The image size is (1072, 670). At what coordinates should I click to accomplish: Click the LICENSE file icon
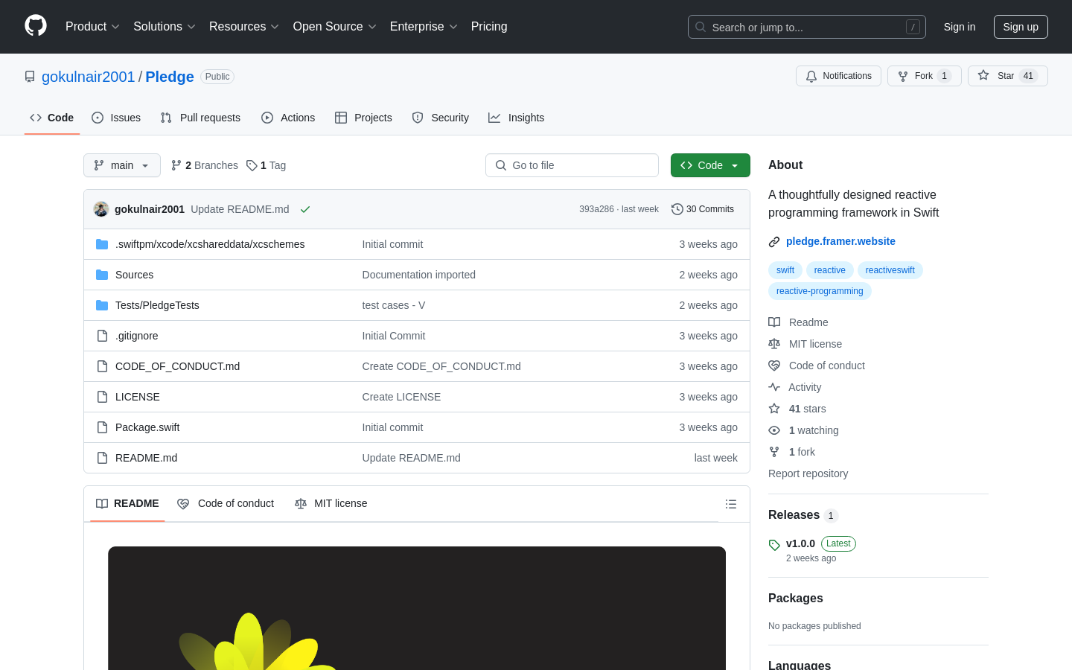click(x=102, y=397)
